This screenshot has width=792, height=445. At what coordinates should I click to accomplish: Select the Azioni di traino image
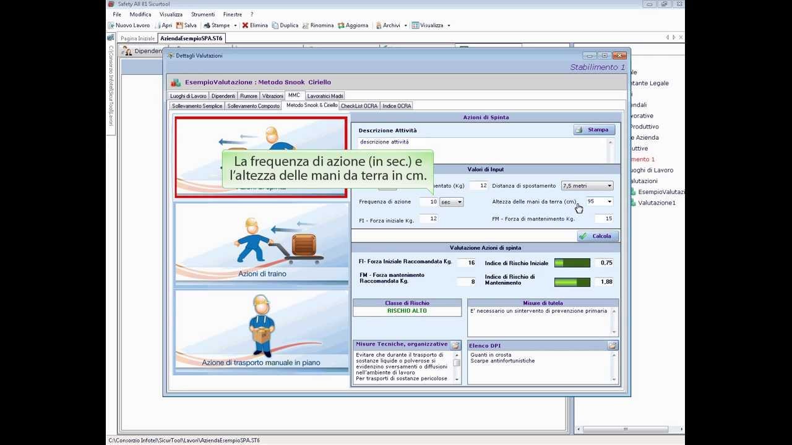[x=262, y=244]
